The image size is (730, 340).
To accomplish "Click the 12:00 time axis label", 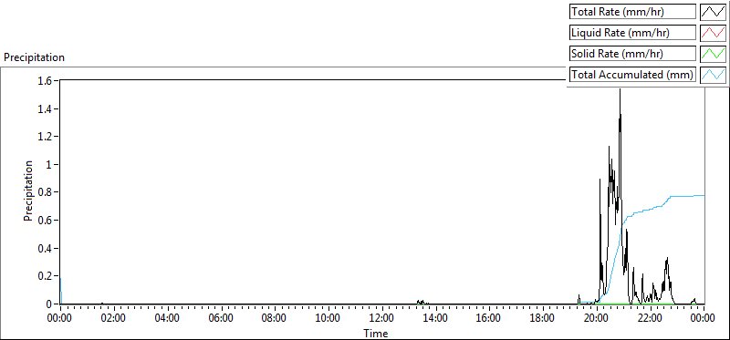I will pyautogui.click(x=381, y=319).
